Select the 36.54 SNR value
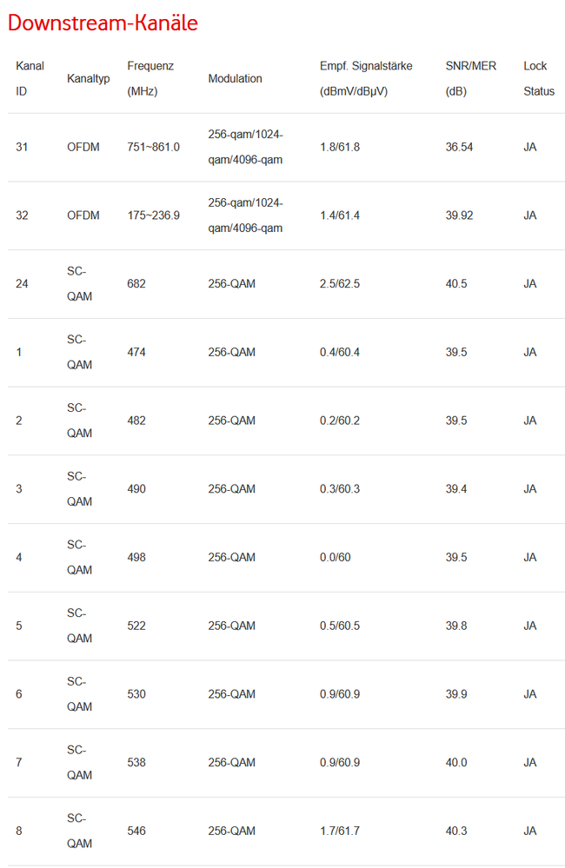The height and width of the screenshot is (868, 565). [x=459, y=147]
